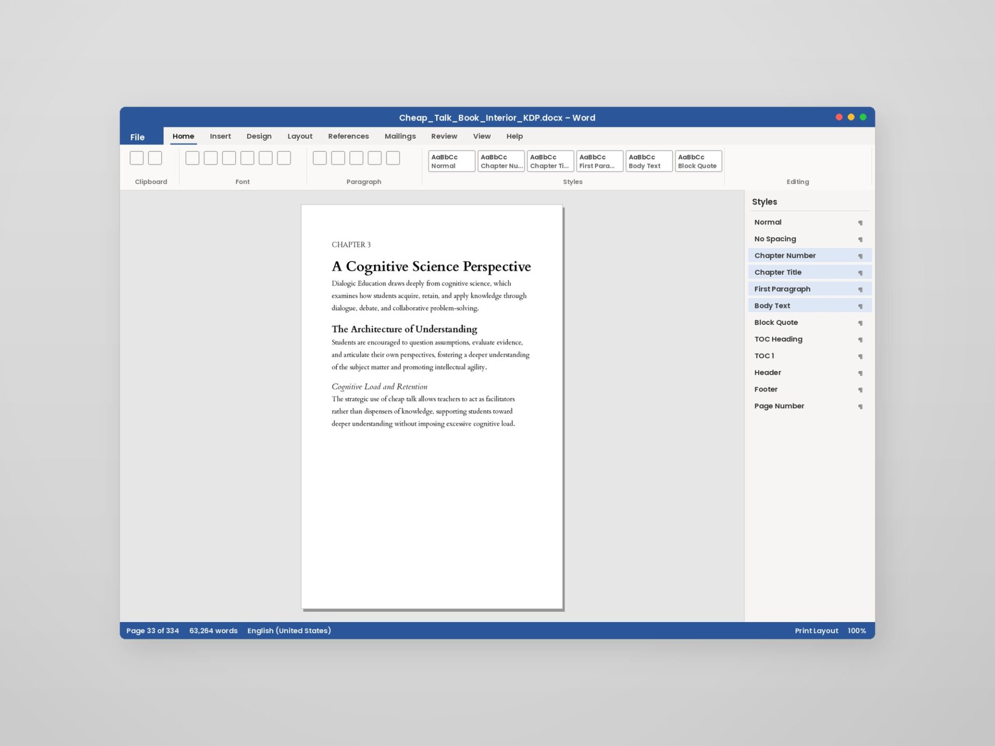Click the paragraph mark beside Footer style
Image resolution: width=995 pixels, height=746 pixels.
coord(860,390)
